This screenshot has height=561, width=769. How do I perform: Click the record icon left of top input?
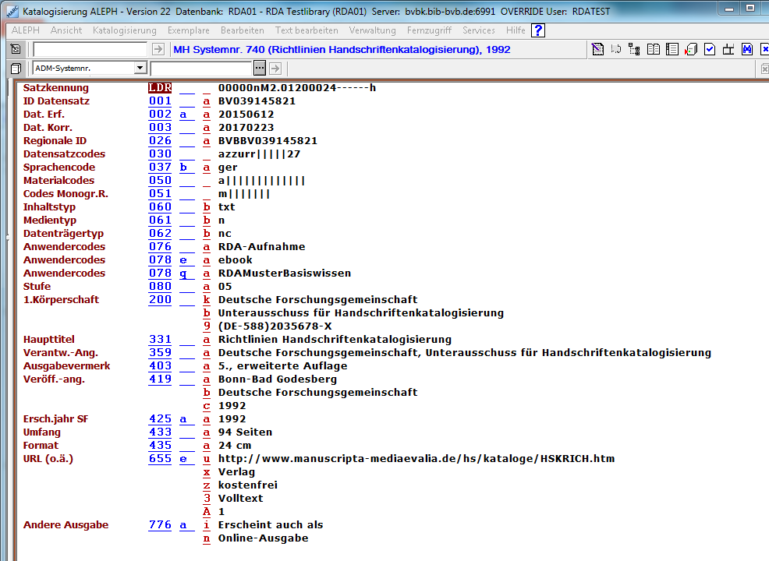16,49
